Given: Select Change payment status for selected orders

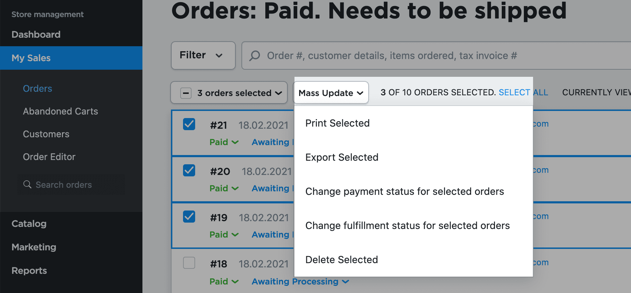Looking at the screenshot, I should coord(405,192).
